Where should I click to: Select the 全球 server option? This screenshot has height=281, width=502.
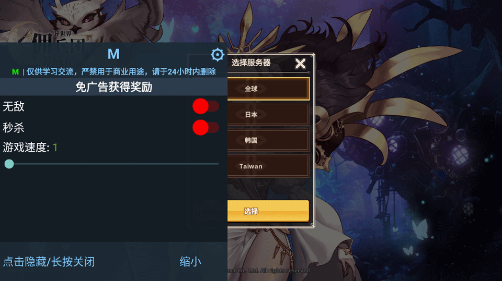tap(268, 89)
